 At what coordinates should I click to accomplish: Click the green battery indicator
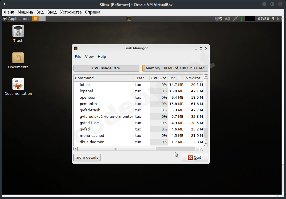241,19
